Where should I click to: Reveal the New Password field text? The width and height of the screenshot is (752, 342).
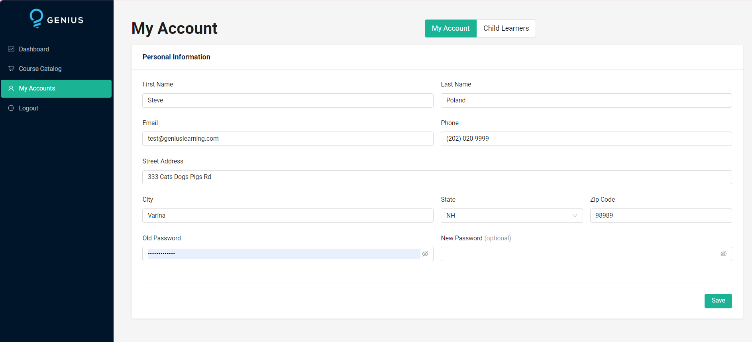[723, 254]
